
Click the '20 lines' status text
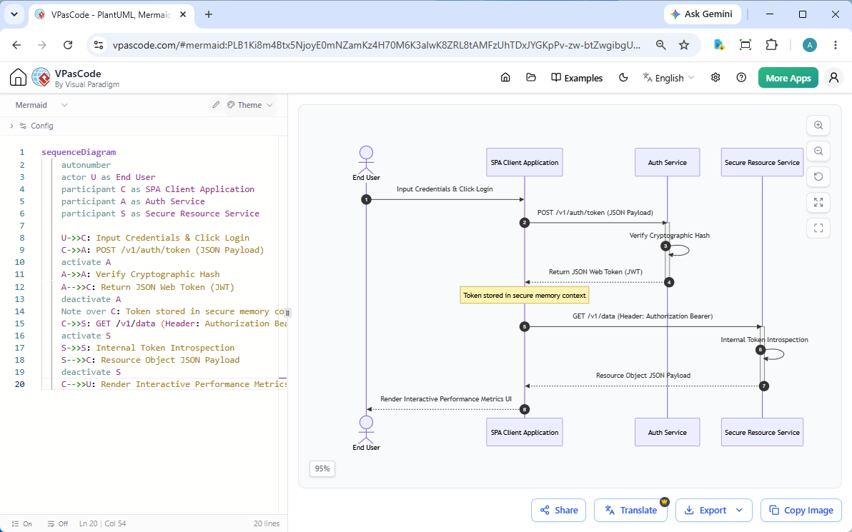tap(266, 524)
